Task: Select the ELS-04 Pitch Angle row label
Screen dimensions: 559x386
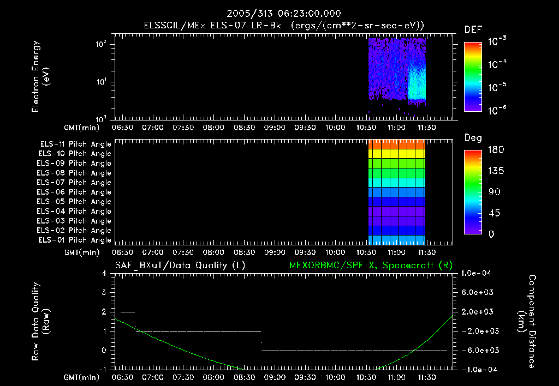Action: (74, 211)
